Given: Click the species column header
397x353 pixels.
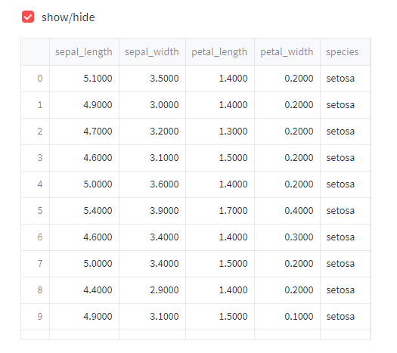Looking at the screenshot, I should (x=345, y=52).
